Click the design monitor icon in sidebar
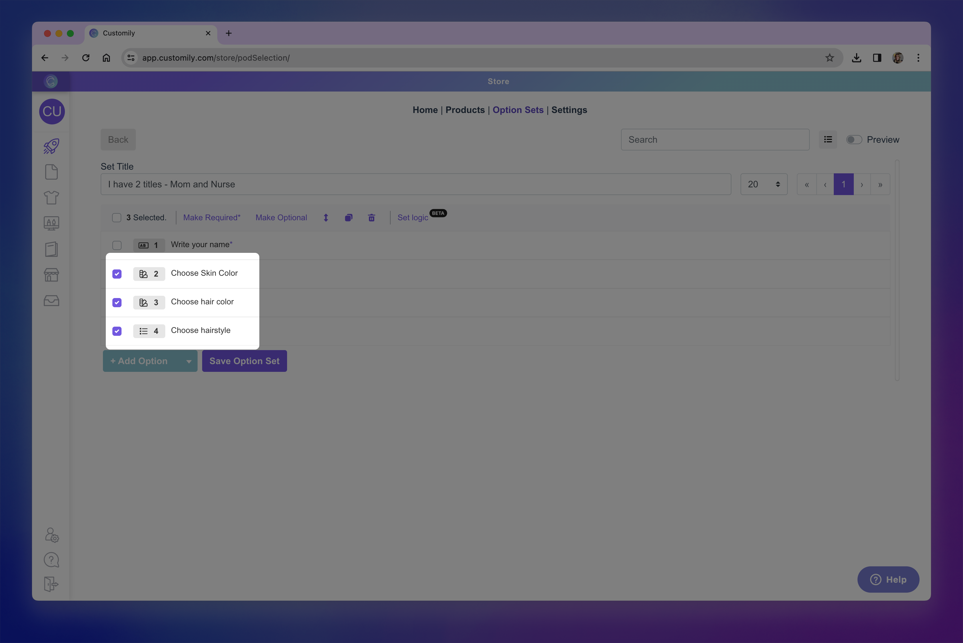Viewport: 963px width, 643px height. pyautogui.click(x=51, y=223)
